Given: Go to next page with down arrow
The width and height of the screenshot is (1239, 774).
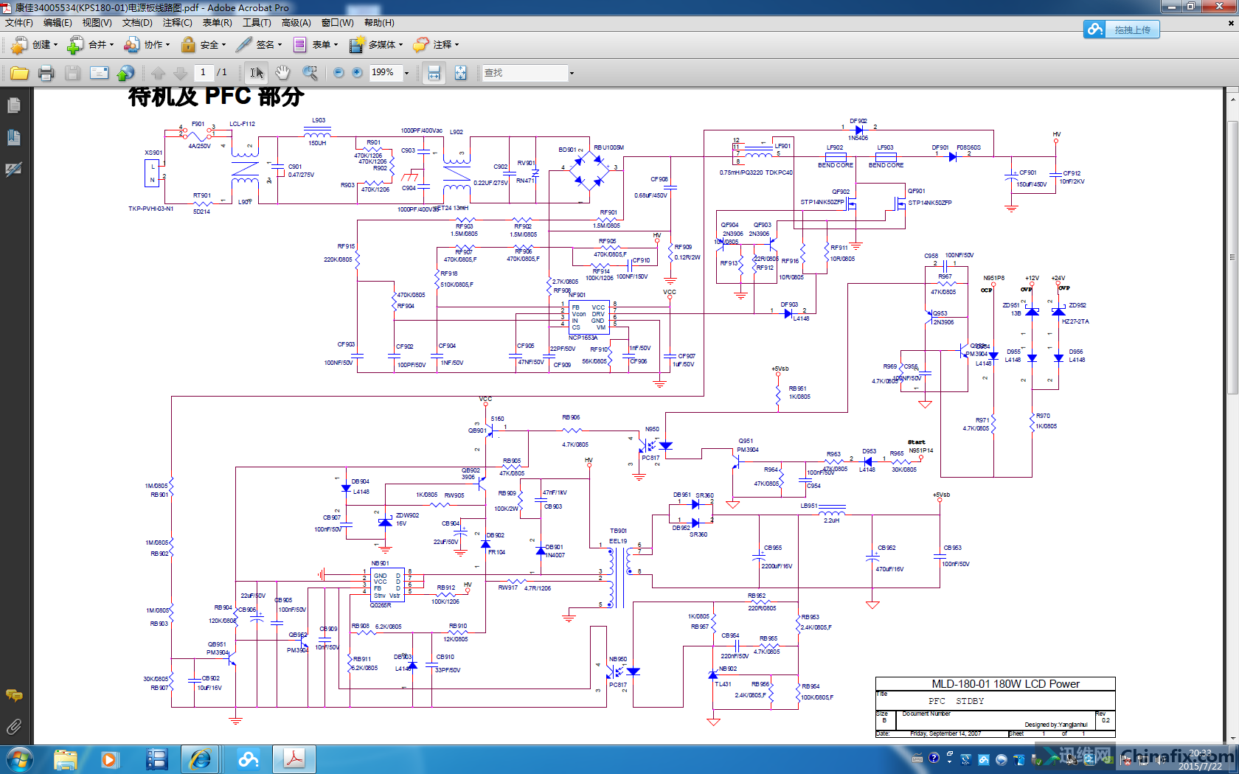Looking at the screenshot, I should [x=180, y=73].
